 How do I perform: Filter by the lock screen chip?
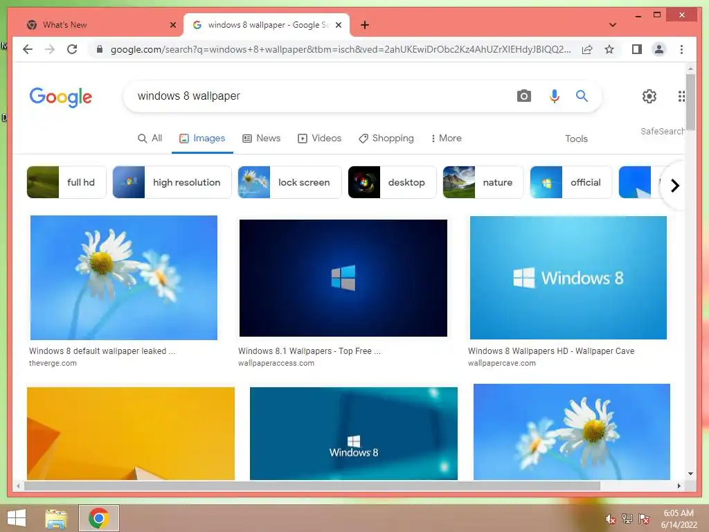tap(289, 182)
